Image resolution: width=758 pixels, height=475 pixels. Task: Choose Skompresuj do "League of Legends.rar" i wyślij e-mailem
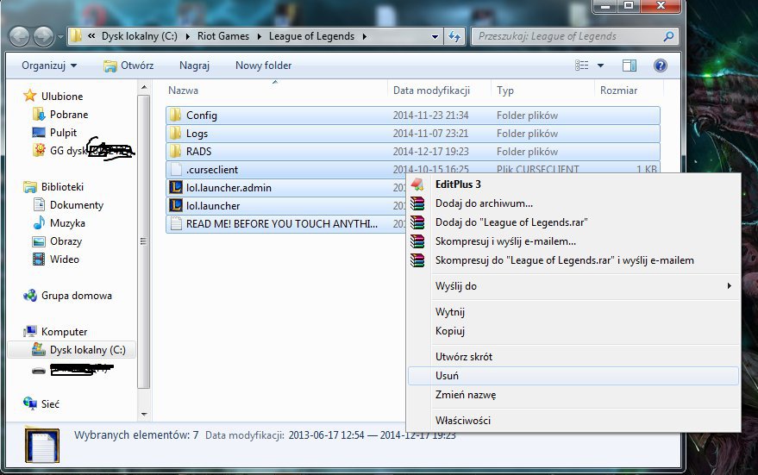click(x=573, y=260)
